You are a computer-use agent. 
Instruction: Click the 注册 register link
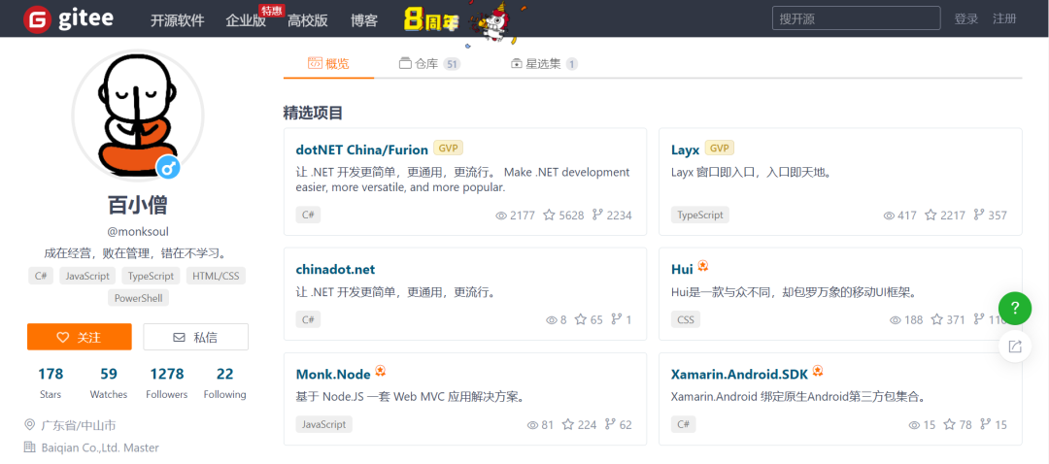[1005, 18]
